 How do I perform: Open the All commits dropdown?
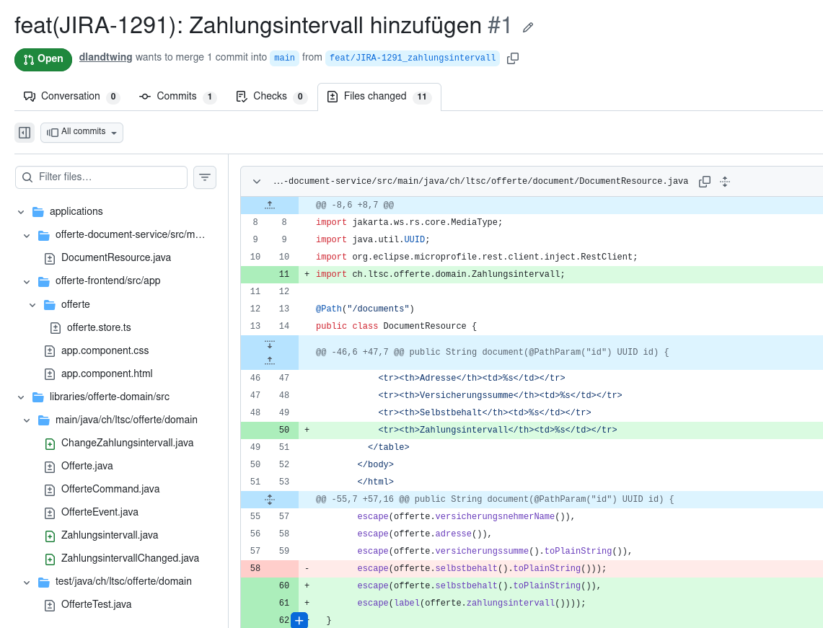coord(82,133)
